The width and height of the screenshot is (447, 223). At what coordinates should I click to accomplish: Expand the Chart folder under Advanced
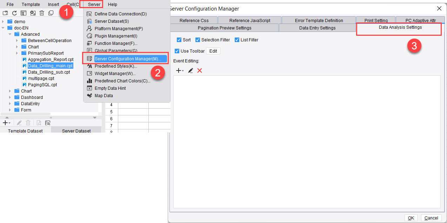[17, 47]
